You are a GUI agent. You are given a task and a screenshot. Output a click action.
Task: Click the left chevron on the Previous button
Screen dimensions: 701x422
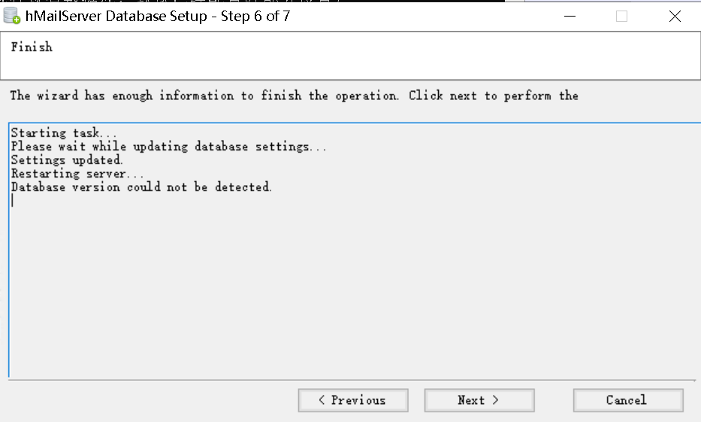pyautogui.click(x=322, y=400)
